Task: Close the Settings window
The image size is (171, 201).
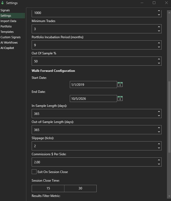Action: (x=166, y=3)
